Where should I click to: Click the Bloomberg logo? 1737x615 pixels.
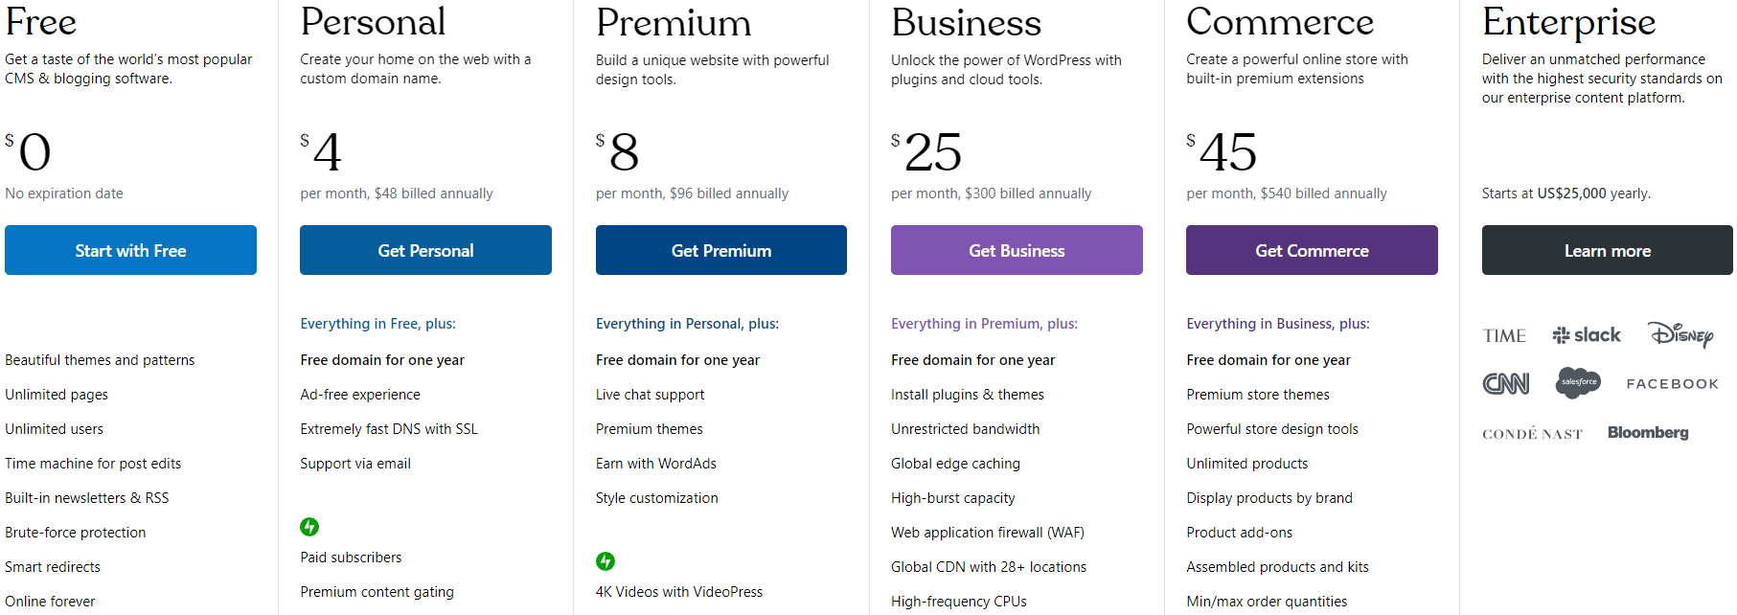pyautogui.click(x=1648, y=433)
